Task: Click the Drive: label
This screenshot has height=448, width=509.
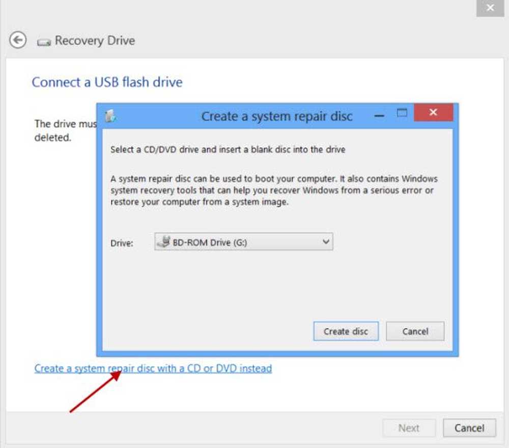Action: click(122, 243)
